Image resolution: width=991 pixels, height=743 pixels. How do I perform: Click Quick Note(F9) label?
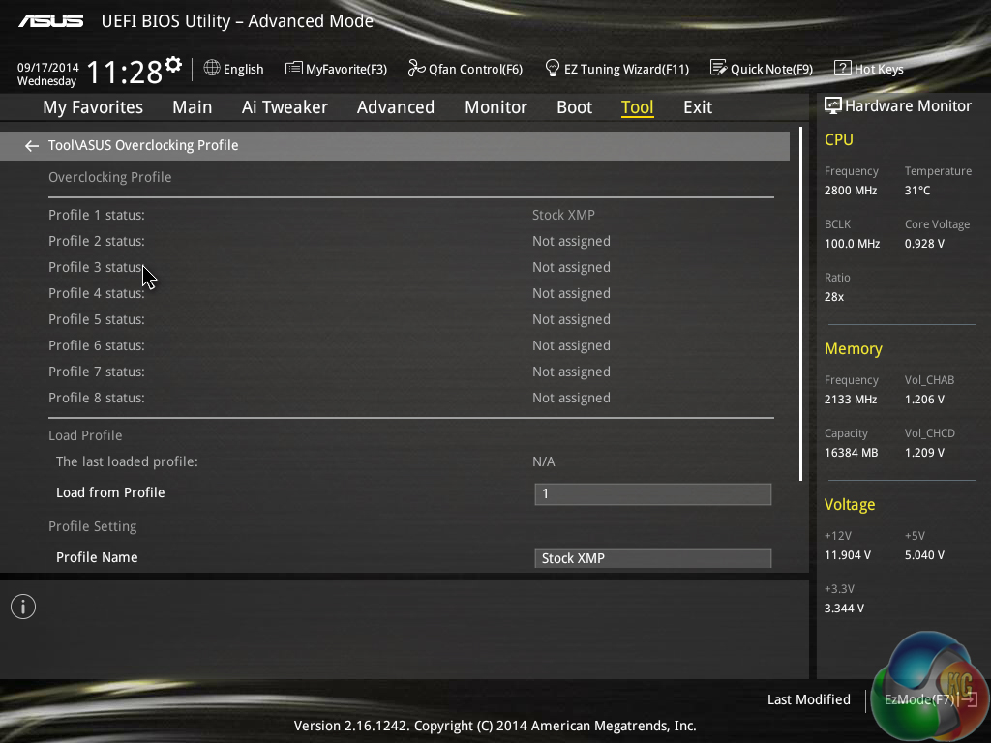point(771,69)
